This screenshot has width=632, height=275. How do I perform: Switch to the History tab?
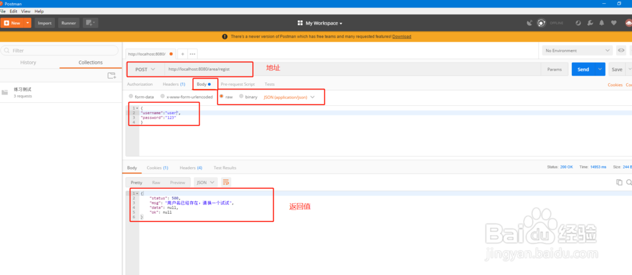(28, 62)
